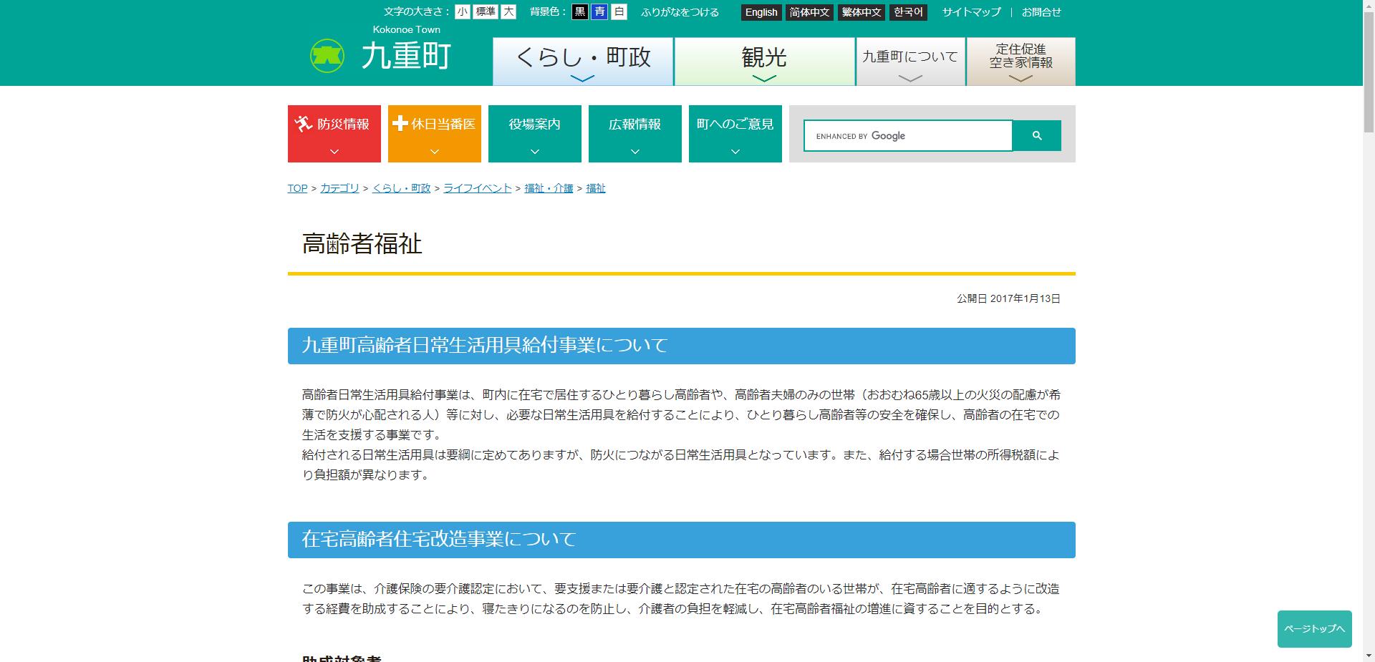Open the 福祉・介護 breadcrumb link
1375x662 pixels.
(x=548, y=188)
